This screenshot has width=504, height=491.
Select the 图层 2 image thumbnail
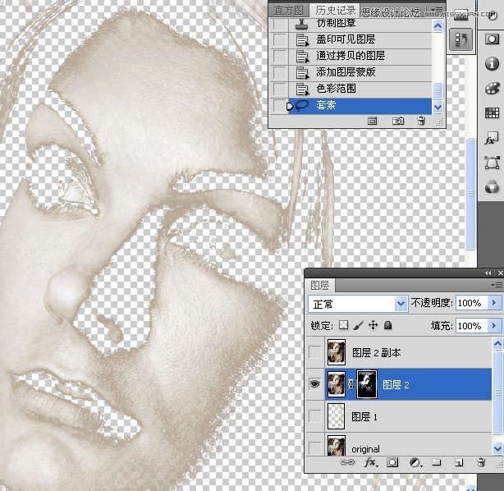(x=337, y=384)
